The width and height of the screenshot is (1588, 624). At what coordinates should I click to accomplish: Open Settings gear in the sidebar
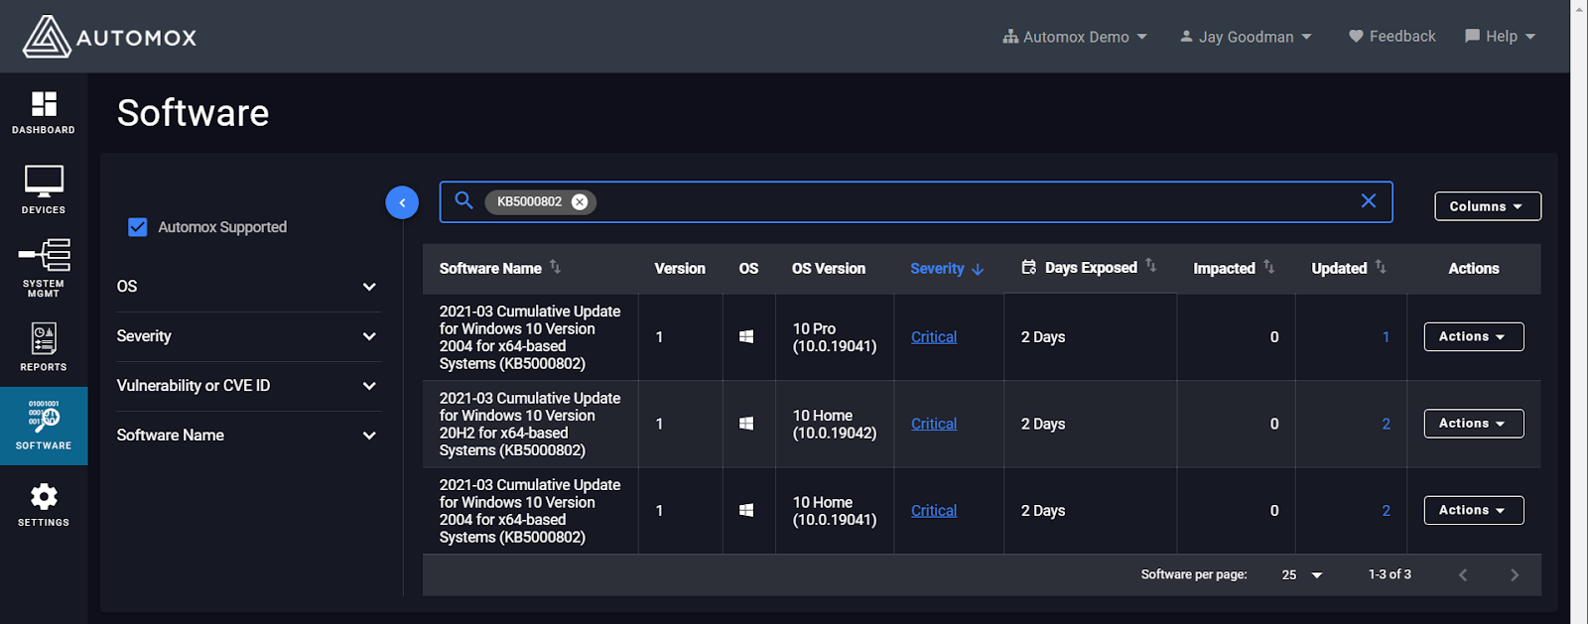(44, 505)
